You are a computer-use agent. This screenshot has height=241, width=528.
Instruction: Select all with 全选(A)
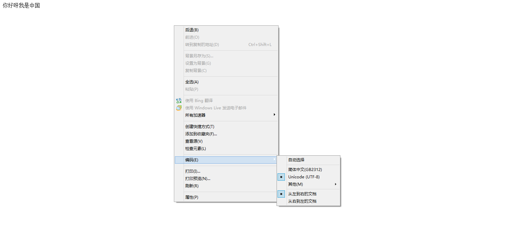(226, 82)
